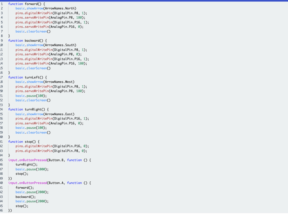The width and height of the screenshot is (288, 216).
Task: Click digitalWritePin(DigitalPin.P8, 0) inside stop
Action: pyautogui.click(x=55, y=151)
